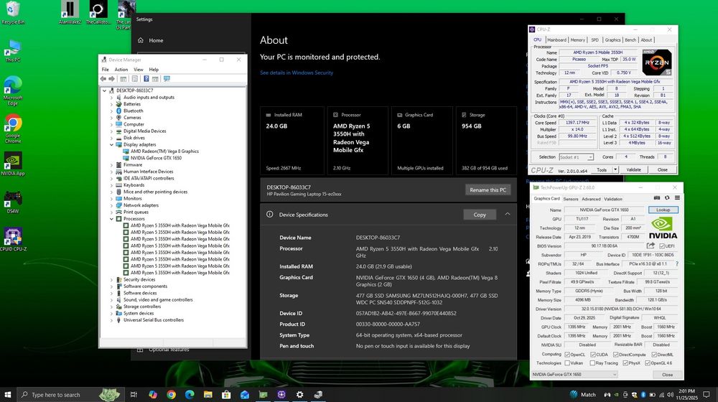718x402 pixels.
Task: Open the Action menu in Device Manager
Action: coord(121,70)
